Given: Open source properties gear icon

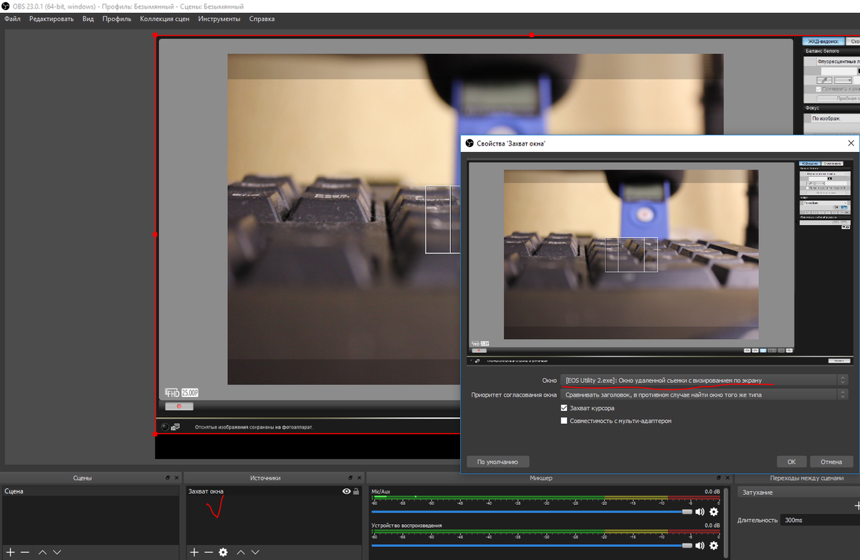Looking at the screenshot, I should 223,552.
